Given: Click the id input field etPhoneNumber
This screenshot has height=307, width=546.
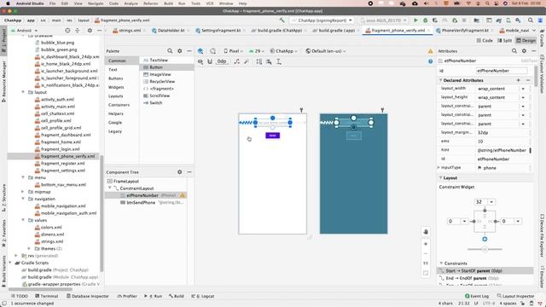Looking at the screenshot, I should tap(502, 71).
